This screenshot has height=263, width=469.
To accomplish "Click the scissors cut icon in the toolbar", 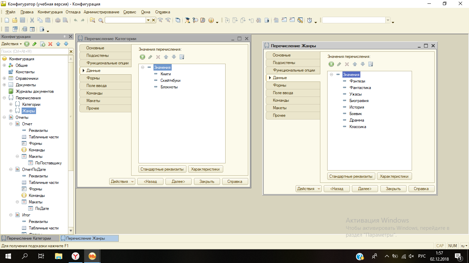I will click(32, 20).
